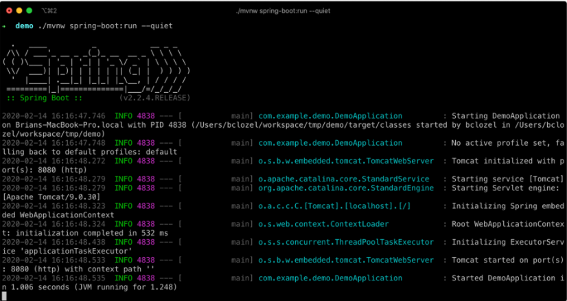Click timestamp '2020-02-14 16:16:48.323'
The image size is (567, 301).
(54, 206)
